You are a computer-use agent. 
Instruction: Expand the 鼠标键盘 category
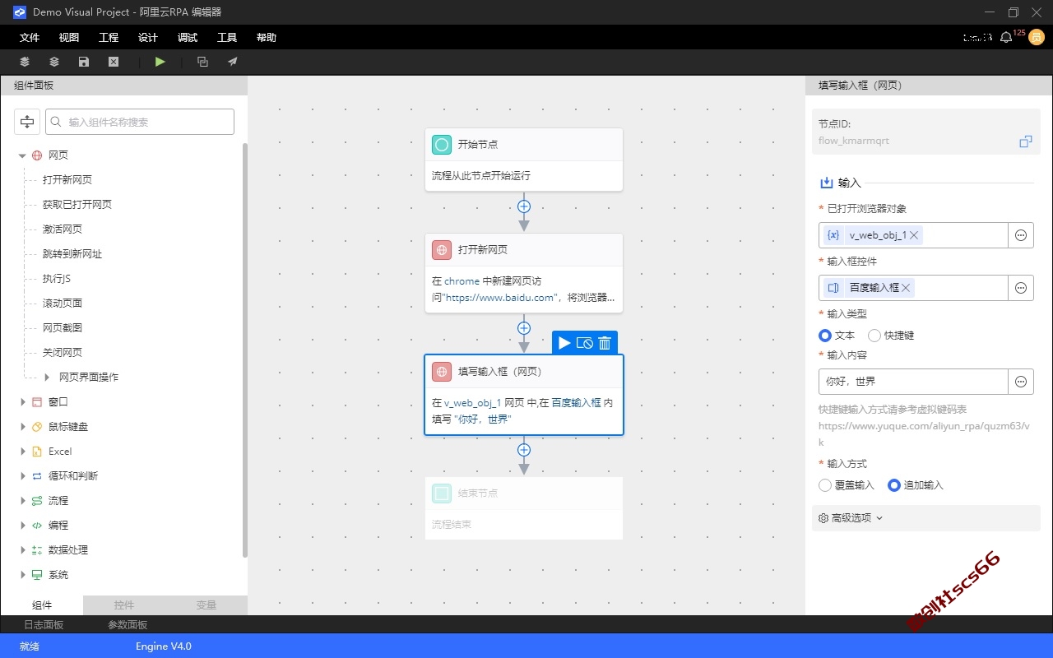tap(22, 427)
